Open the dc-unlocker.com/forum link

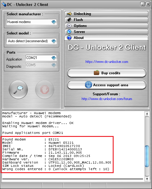pyautogui.click(x=107, y=99)
